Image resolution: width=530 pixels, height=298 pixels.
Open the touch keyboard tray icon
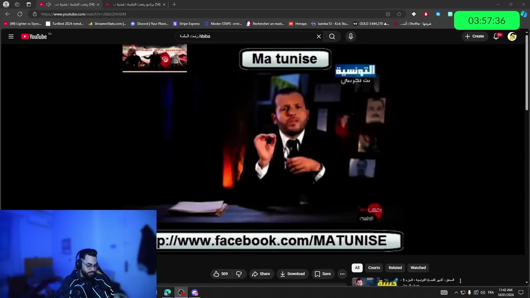tap(444, 293)
